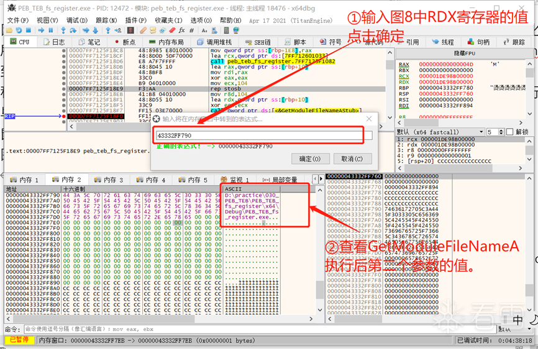Screen dimensions: 538x349
Task: Click the globe icon in toolbar
Action: (x=236, y=30)
